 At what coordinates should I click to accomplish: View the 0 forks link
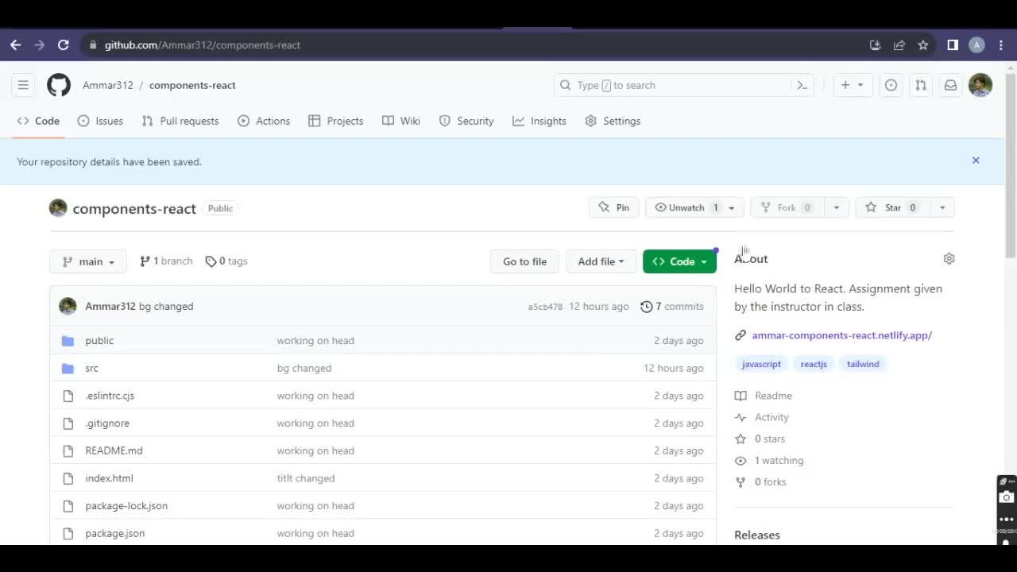pyautogui.click(x=760, y=481)
